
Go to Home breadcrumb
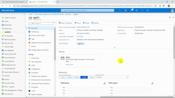(x=30, y=14)
